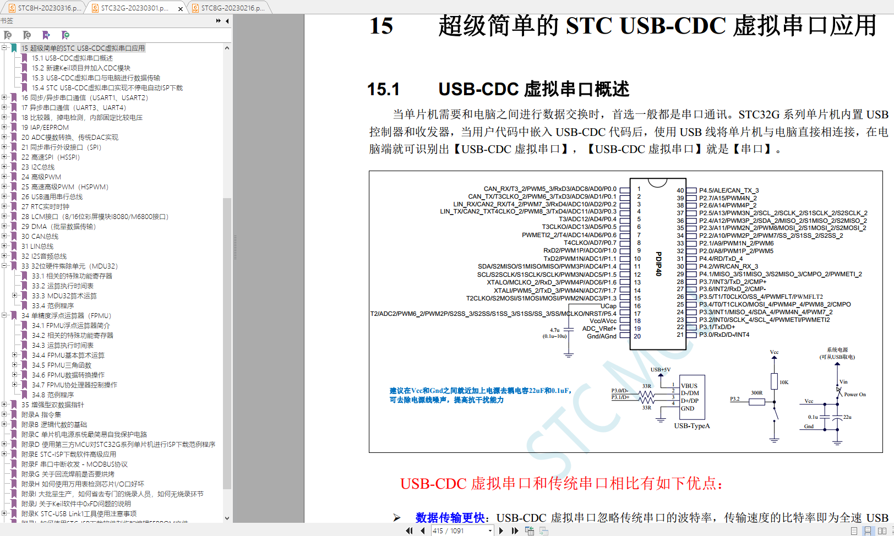The image size is (894, 536).
Task: Click the PDF icon on the STC8H-20230316 tab
Action: (12, 8)
